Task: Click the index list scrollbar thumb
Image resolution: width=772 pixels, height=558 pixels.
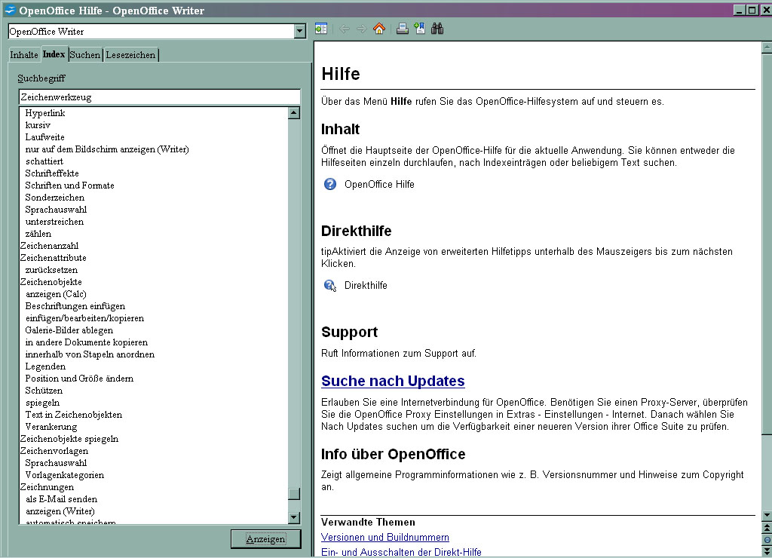Action: tap(294, 493)
